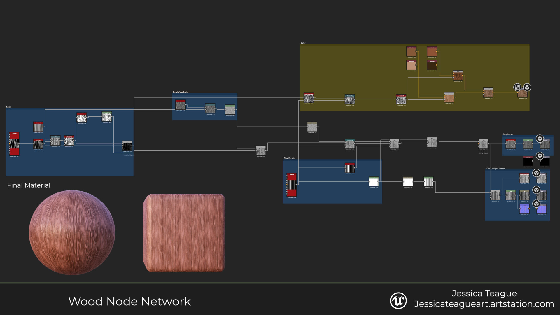
Task: Select the red tile sampler node in WoodPanels frame
Action: coord(291,185)
